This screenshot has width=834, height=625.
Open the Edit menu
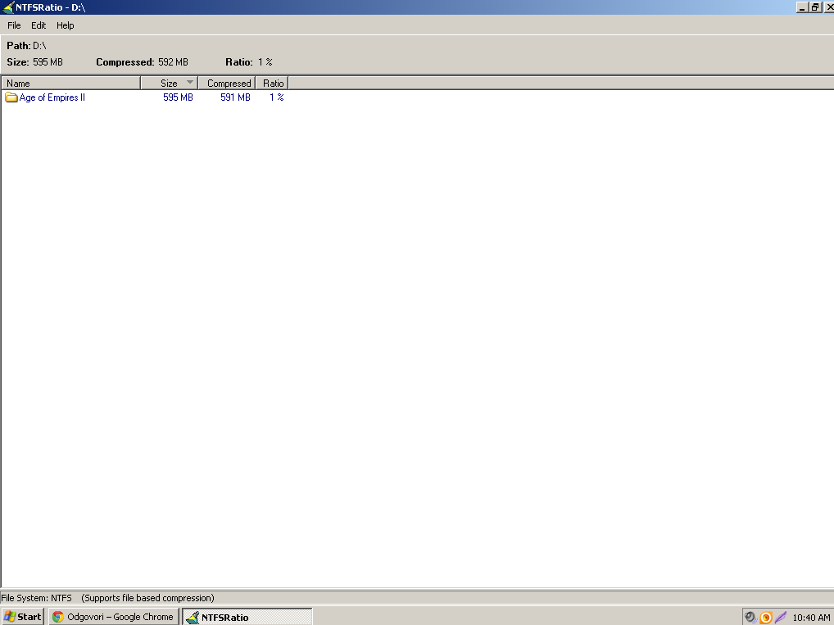[x=39, y=25]
